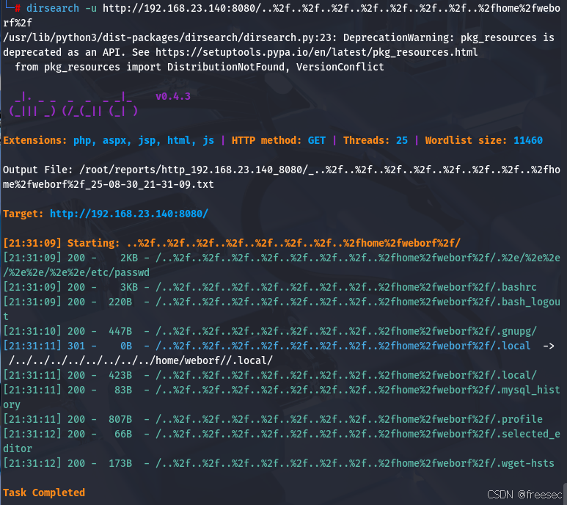The height and width of the screenshot is (505, 567).
Task: Click the 423B .local/ result line
Action: point(270,376)
